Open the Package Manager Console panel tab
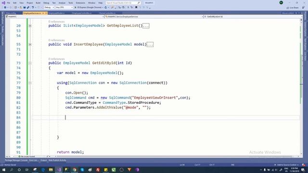 (16, 160)
